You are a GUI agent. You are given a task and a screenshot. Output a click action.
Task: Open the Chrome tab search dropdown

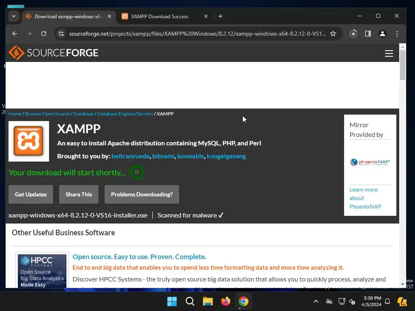14,16
